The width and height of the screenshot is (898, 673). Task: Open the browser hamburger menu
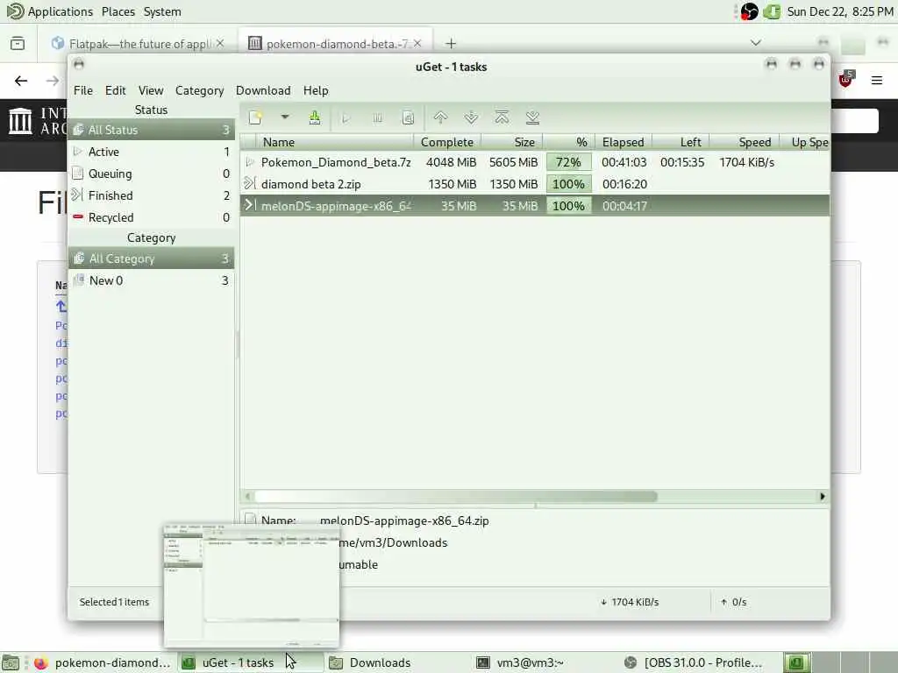tap(877, 80)
